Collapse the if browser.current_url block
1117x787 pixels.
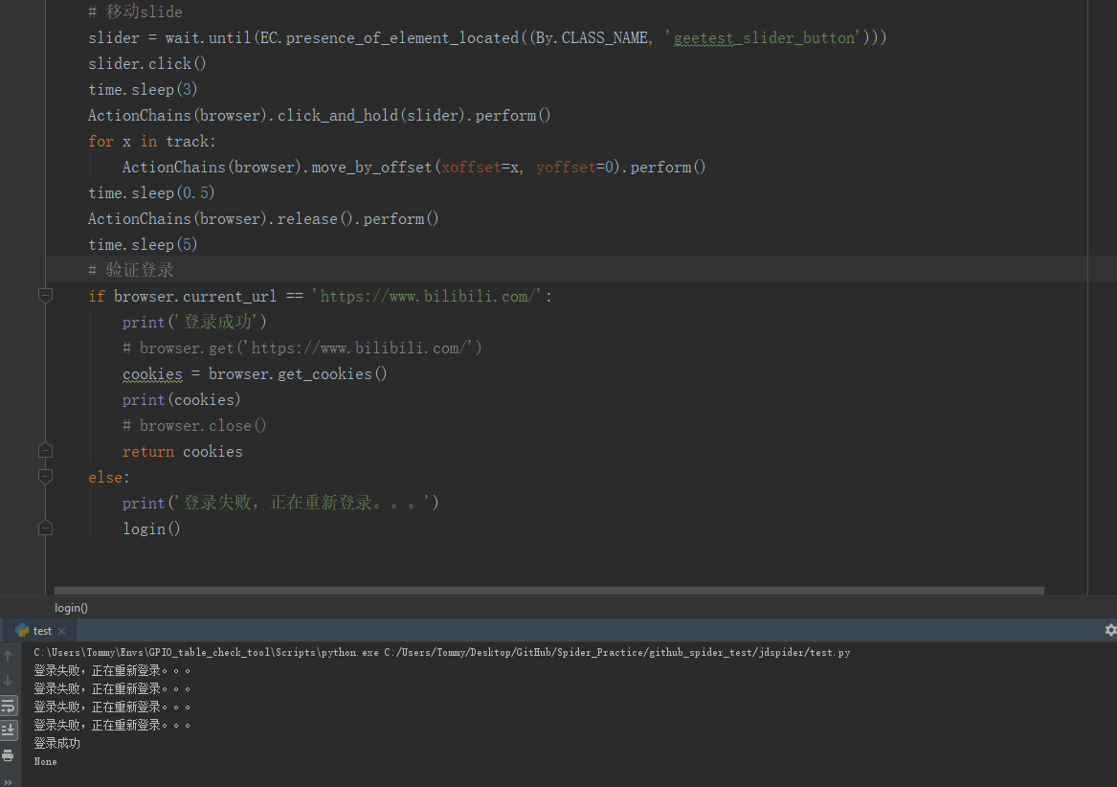[45, 295]
